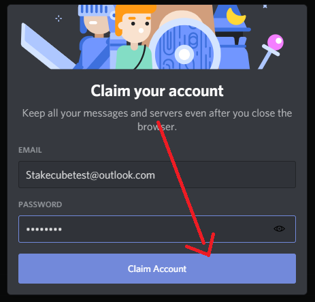Click the EMAIL field label
The image size is (315, 302).
[30, 150]
